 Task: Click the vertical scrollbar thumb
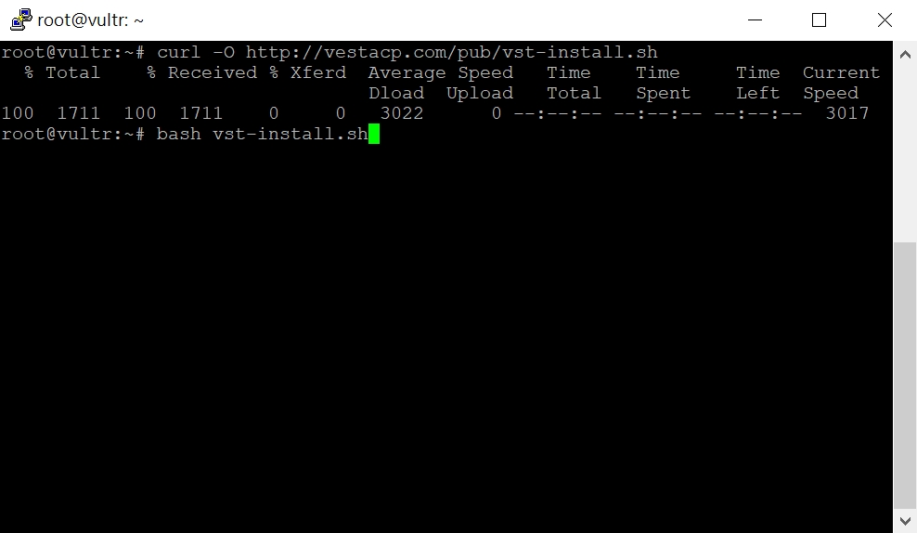(x=905, y=374)
